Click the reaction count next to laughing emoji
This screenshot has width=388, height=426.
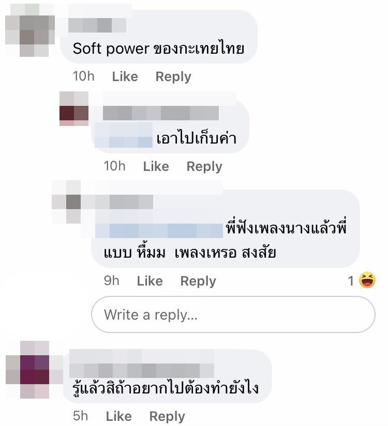click(x=351, y=281)
